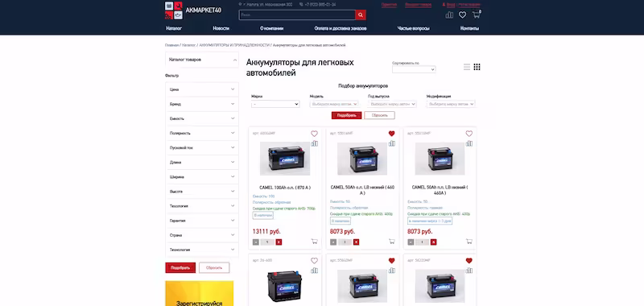The image size is (644, 306).
Task: Open Оплата и доставка заказов menu item
Action: click(341, 28)
